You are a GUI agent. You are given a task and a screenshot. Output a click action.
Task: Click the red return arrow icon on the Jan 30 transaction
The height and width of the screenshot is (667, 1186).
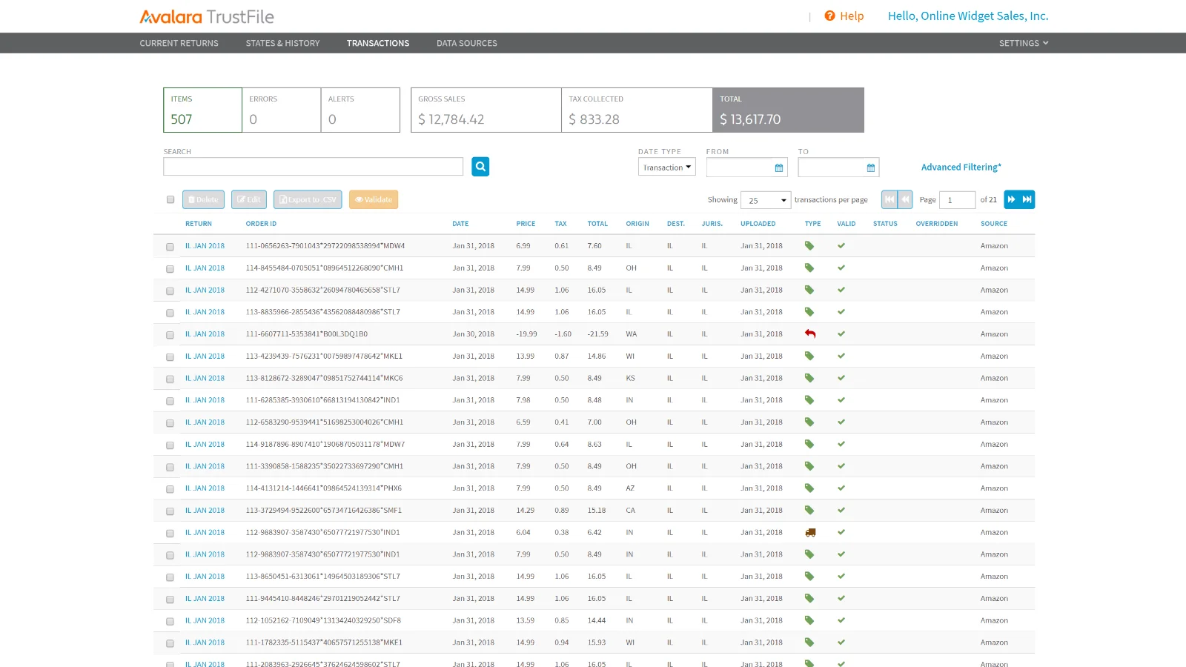(811, 333)
